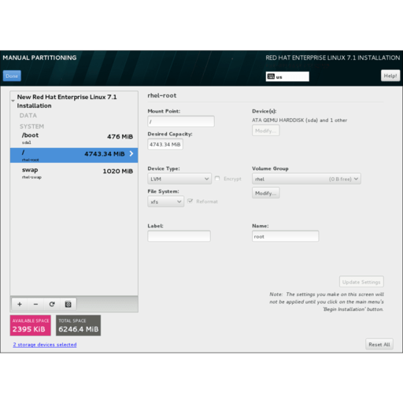Click the Update Settings button
The height and width of the screenshot is (403, 403).
click(361, 282)
